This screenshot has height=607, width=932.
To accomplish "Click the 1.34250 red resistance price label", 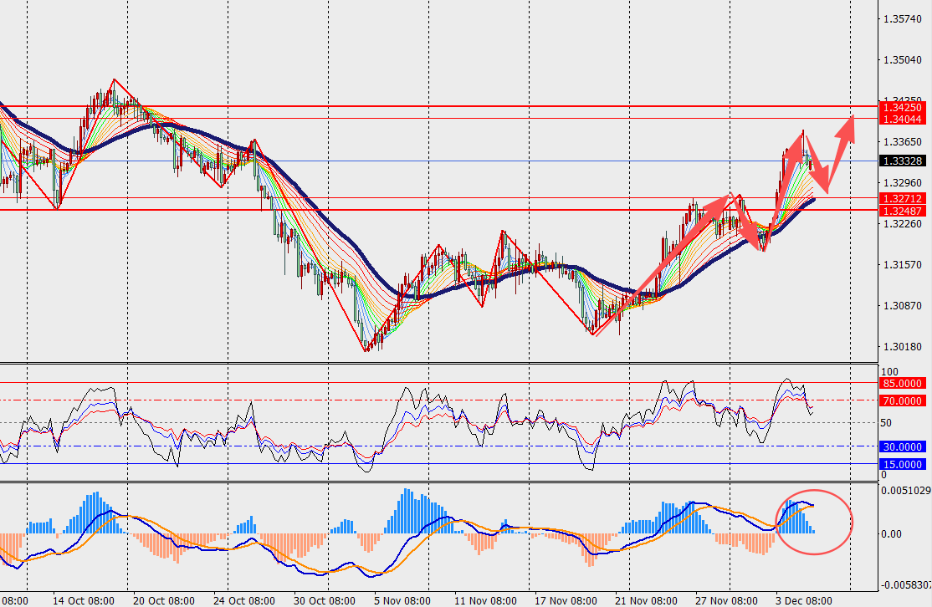I will (x=903, y=107).
